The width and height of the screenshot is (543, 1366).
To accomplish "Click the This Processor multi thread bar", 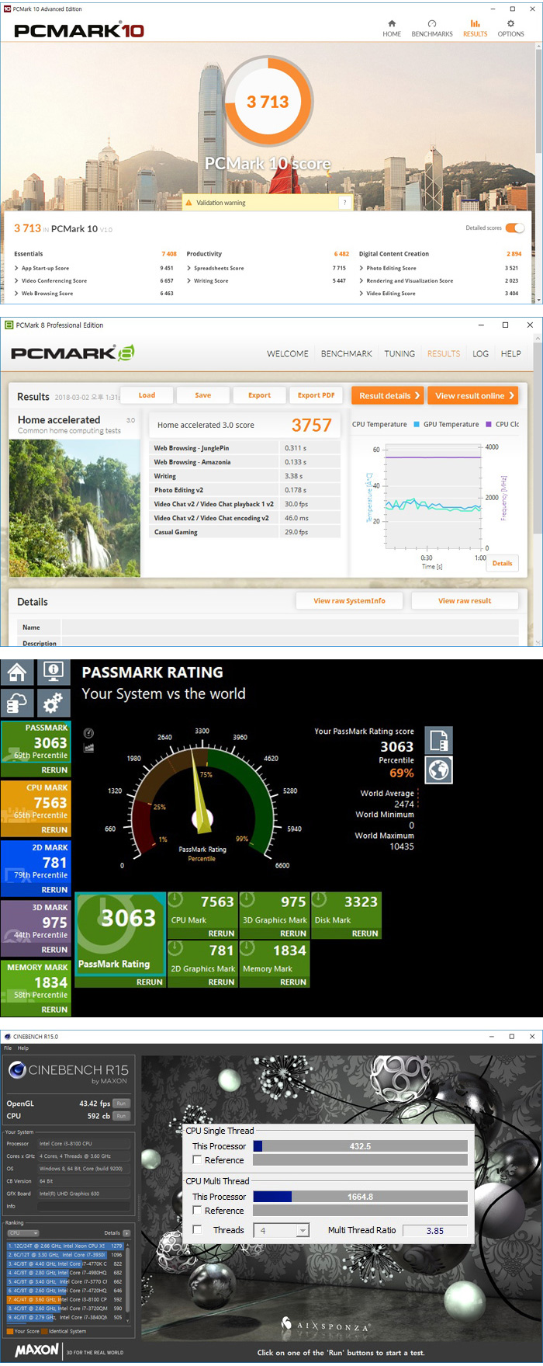I will [361, 1197].
